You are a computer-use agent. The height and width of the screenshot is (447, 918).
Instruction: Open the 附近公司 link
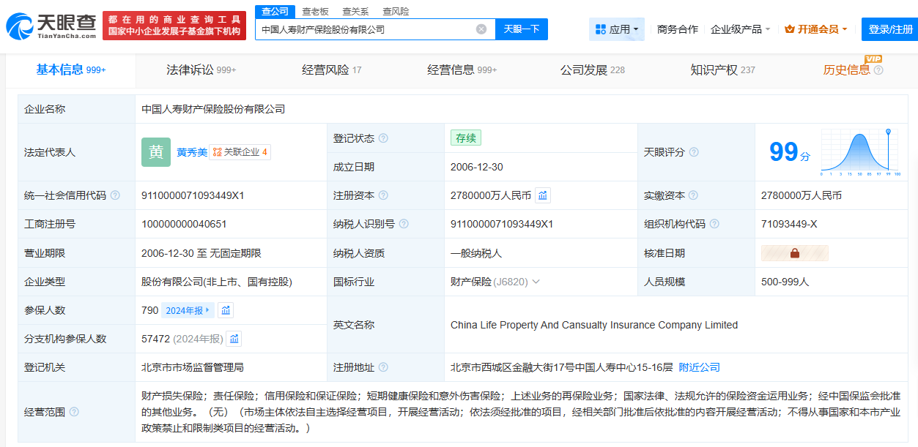(x=699, y=367)
